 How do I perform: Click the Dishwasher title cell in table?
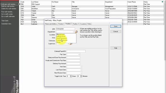88,9
